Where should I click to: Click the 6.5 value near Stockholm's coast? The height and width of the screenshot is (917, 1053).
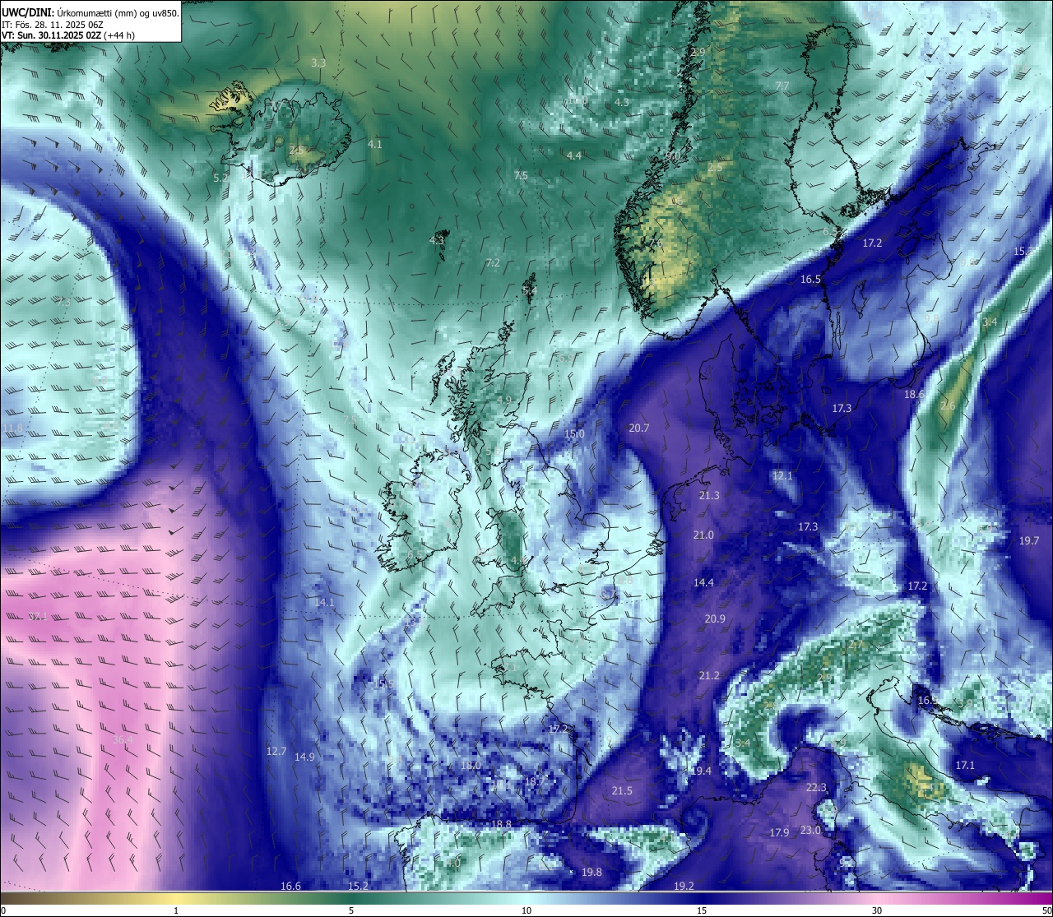pyautogui.click(x=830, y=232)
